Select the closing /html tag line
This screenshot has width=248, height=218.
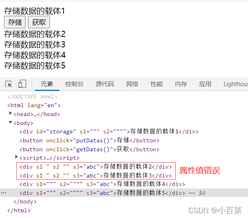pos(19,210)
